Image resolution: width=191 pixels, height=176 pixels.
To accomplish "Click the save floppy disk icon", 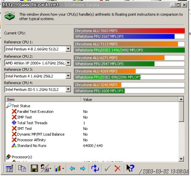I will click(x=34, y=168).
